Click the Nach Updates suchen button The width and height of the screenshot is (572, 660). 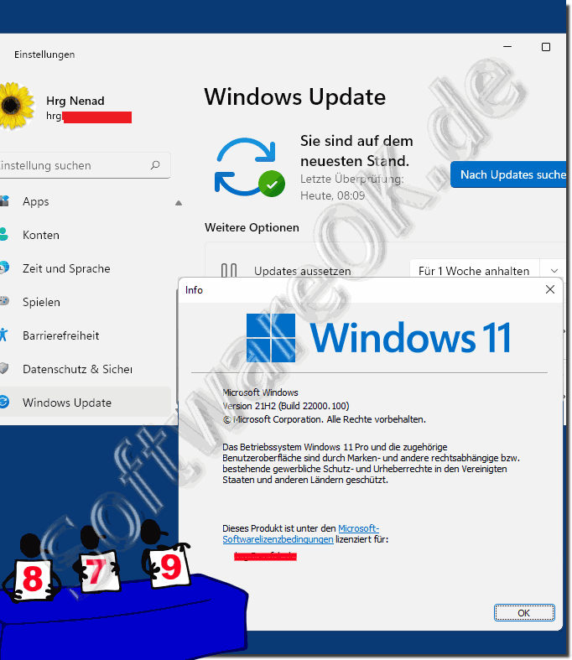tap(508, 174)
